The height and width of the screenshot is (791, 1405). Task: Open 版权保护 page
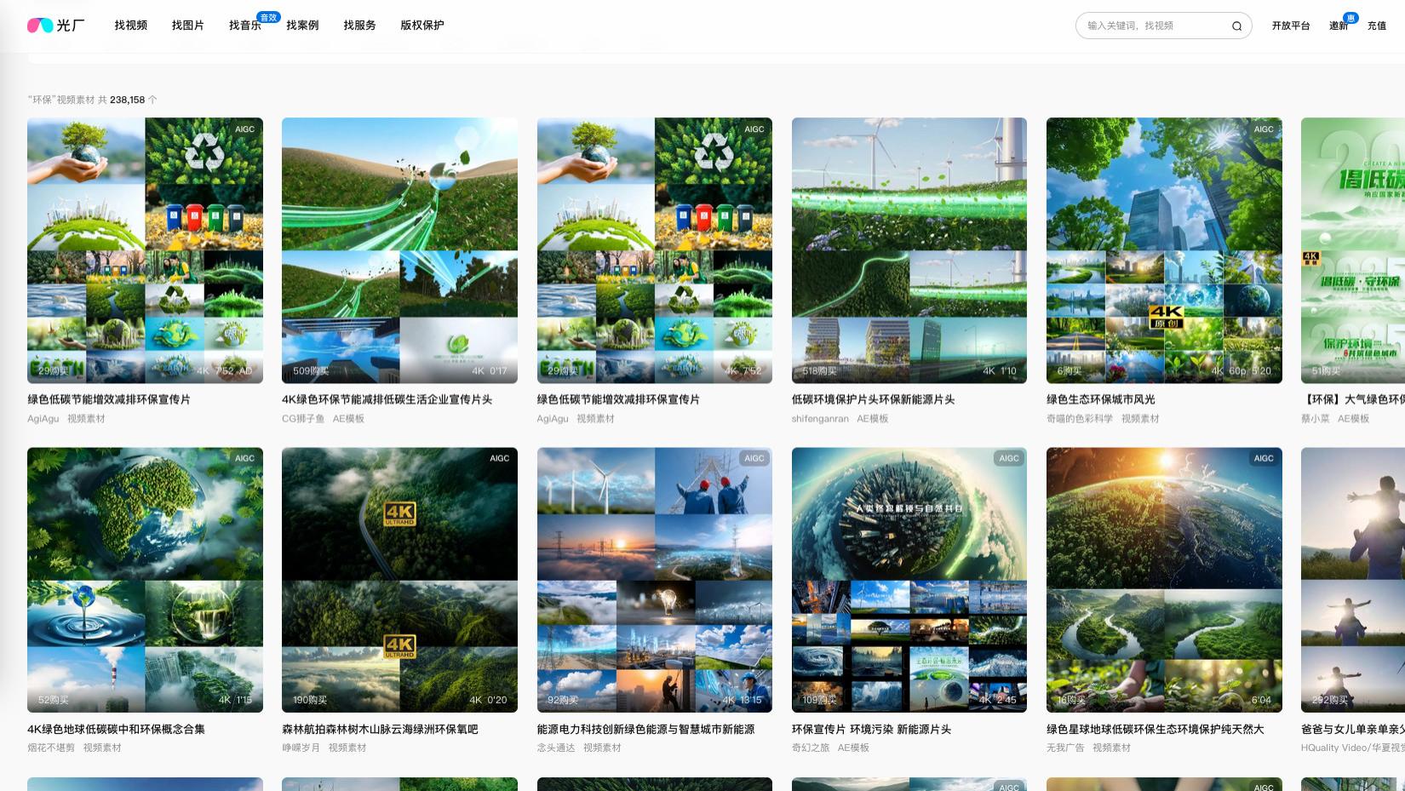click(x=422, y=26)
